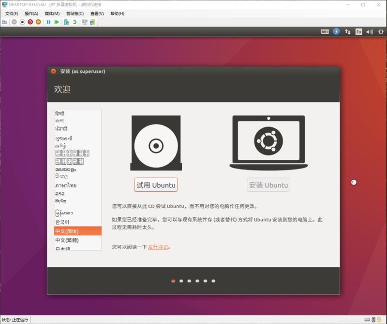The height and width of the screenshot is (324, 387).
Task: Select 中文(繁體) in the language list
Action: (x=66, y=240)
